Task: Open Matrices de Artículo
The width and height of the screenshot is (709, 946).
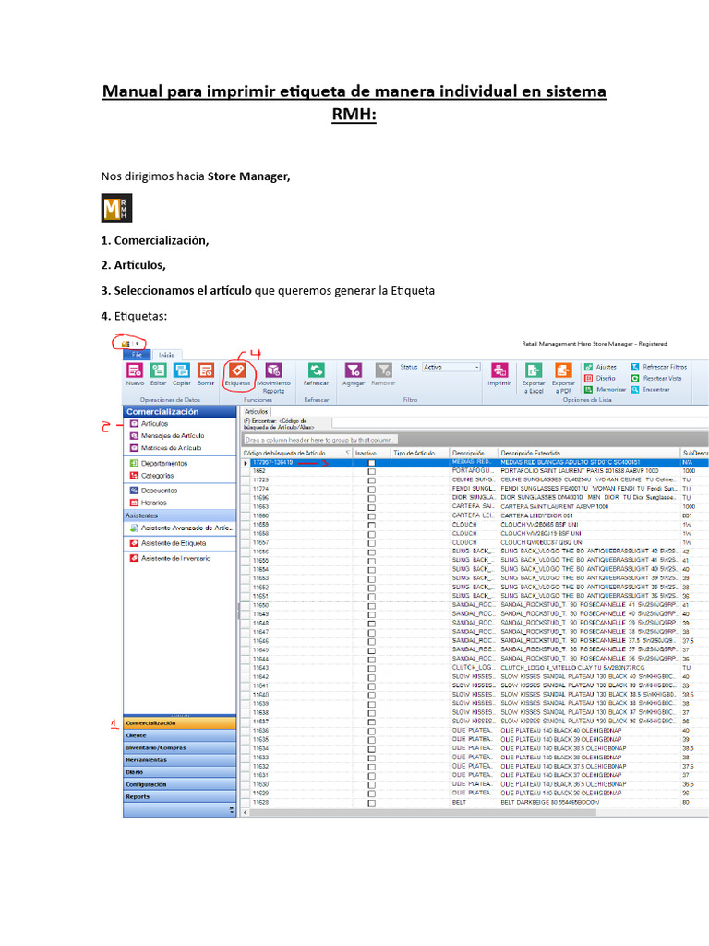Action: (166, 448)
